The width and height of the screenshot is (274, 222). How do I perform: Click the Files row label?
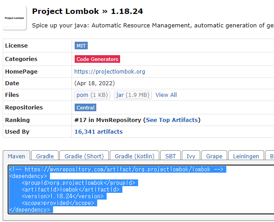12,95
